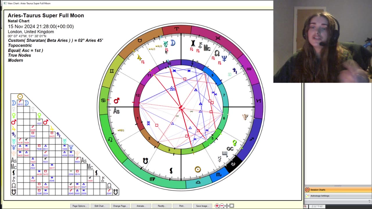Viewport: 372px width, 209px height.
Task: Click the Saturn glyph in chart wheel
Action: [x=235, y=70]
